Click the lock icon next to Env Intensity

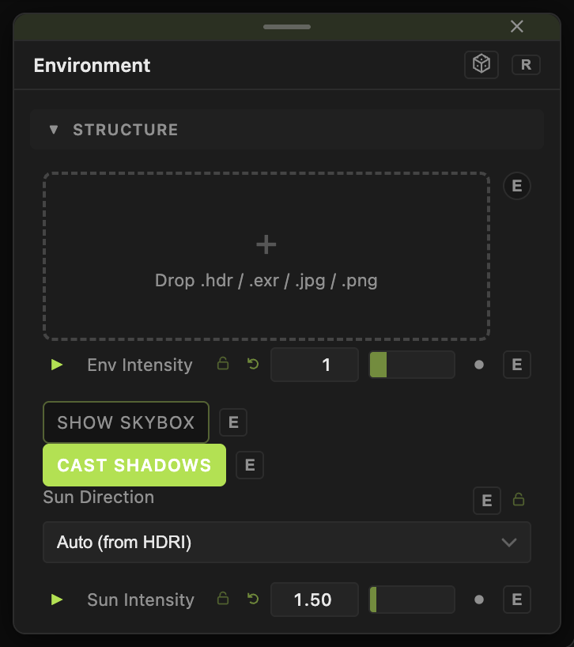[223, 364]
